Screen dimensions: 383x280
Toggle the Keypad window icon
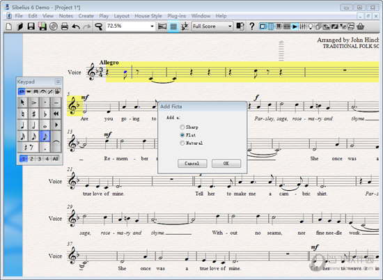[271, 26]
